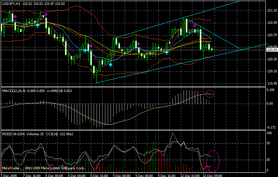
Task: Click the -0.172 MACD scale value
Action: tap(271, 127)
